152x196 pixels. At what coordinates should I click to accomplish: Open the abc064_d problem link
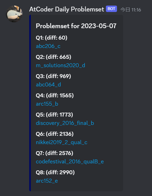48,85
